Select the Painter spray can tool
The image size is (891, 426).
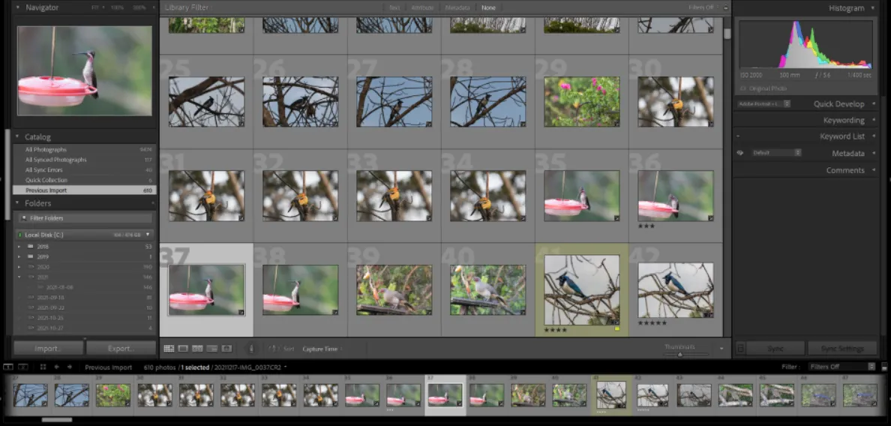pos(250,349)
